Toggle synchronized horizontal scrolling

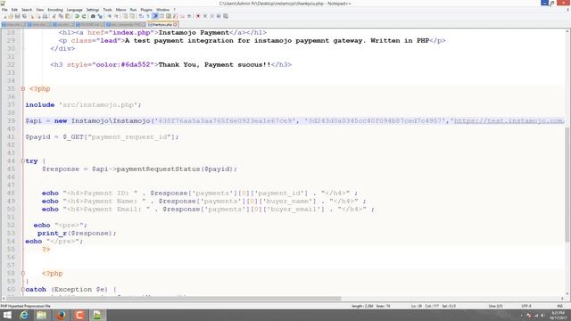[132, 16]
